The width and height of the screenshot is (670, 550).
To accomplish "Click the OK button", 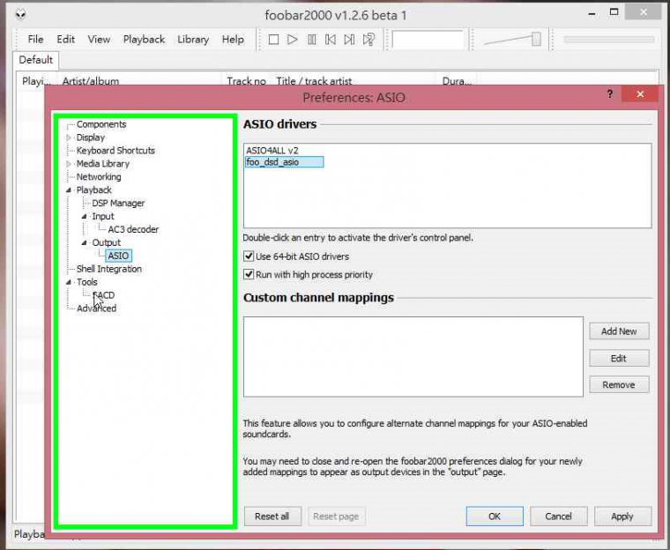I will 495,517.
